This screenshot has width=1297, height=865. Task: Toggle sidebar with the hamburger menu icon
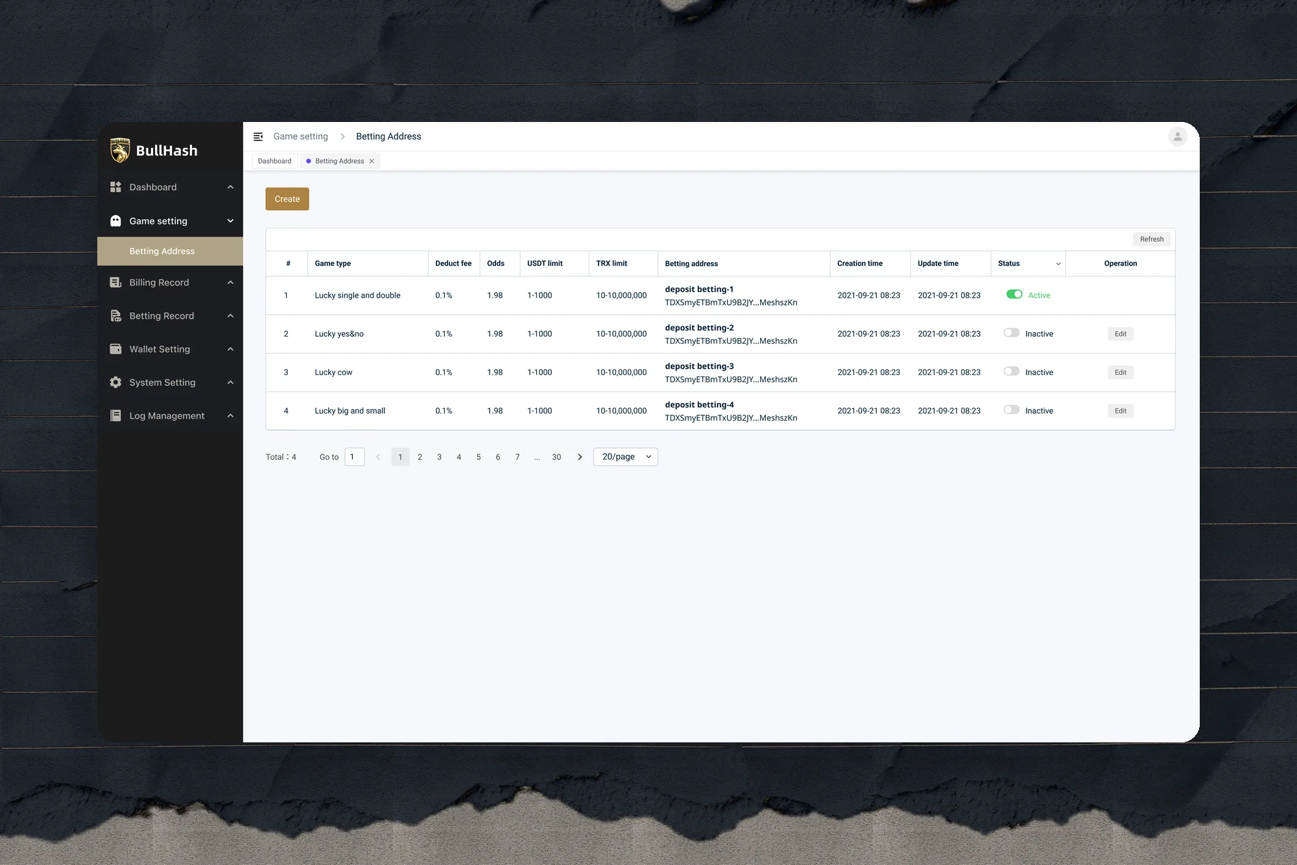(x=258, y=136)
